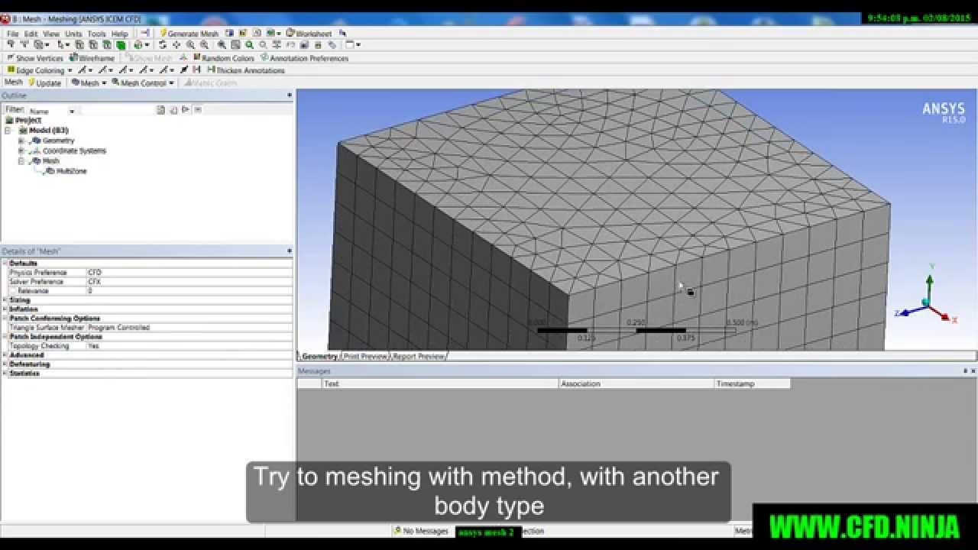
Task: Click the Physics Preference CFD value
Action: click(189, 273)
